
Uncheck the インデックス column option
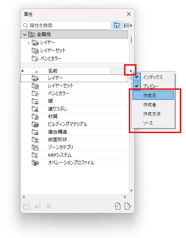pos(137,77)
